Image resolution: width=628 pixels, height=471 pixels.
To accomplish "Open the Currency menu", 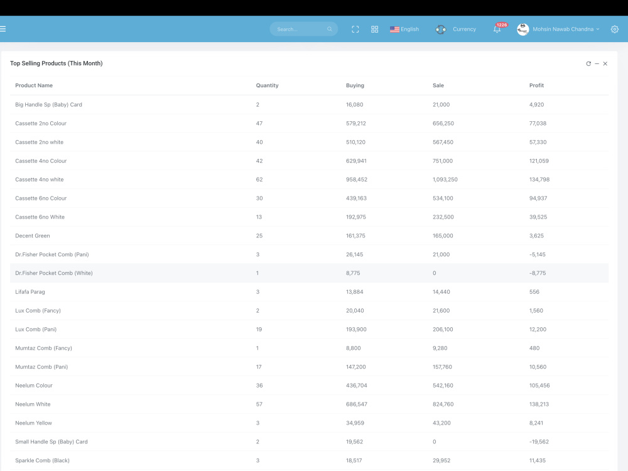I will [464, 30].
